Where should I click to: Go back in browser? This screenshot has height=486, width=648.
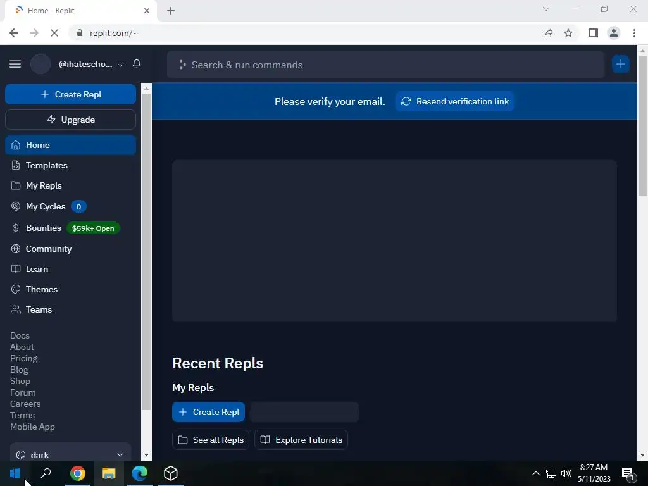[14, 33]
